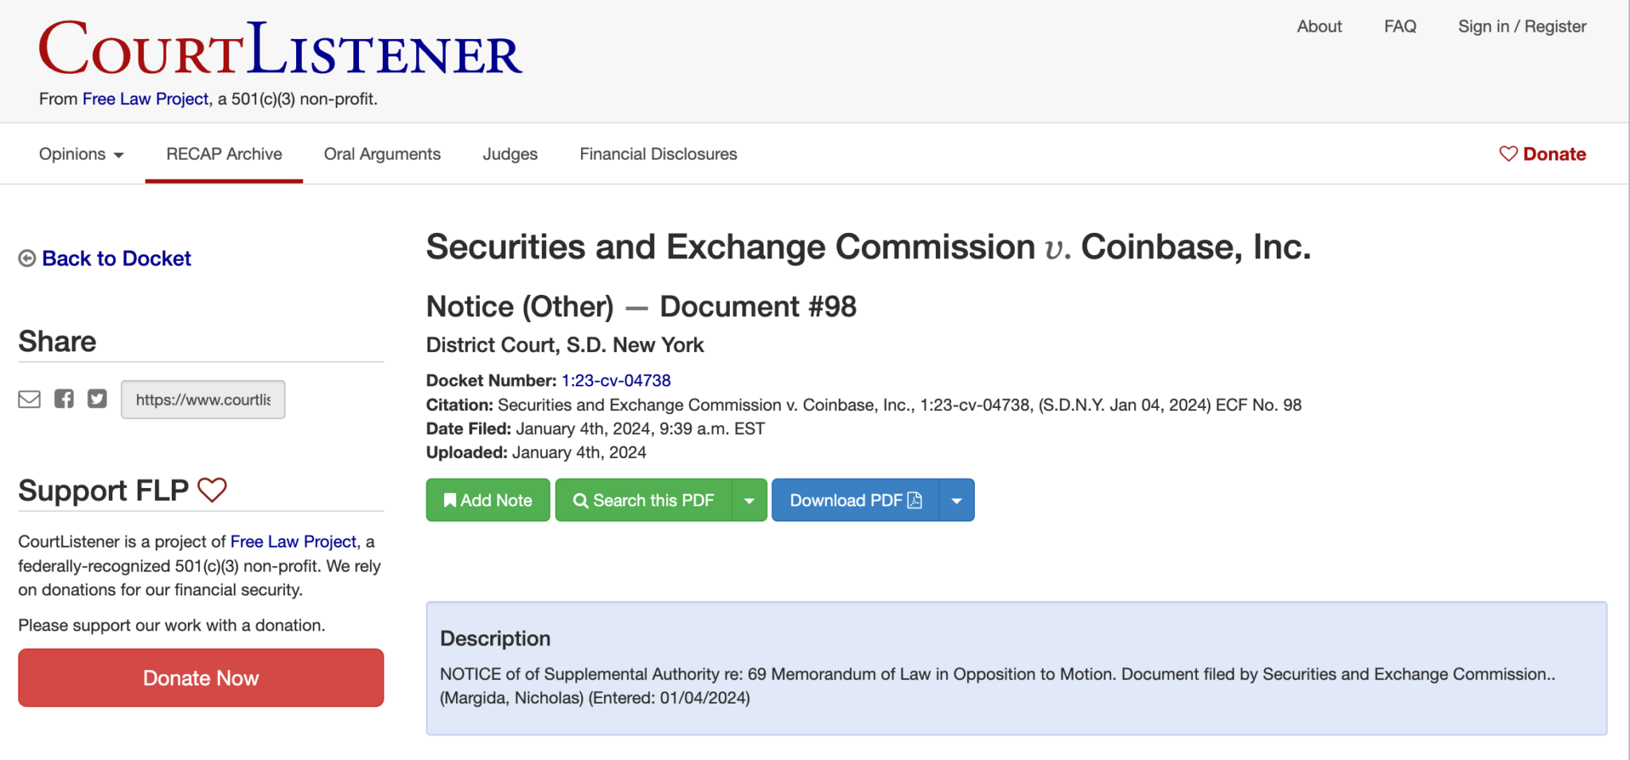Expand the Download PDF dropdown arrow
The height and width of the screenshot is (760, 1630).
tap(957, 500)
